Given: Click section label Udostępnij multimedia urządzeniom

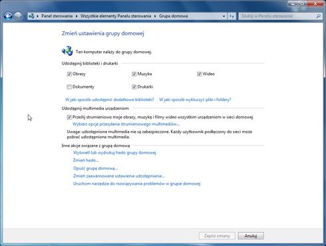Looking at the screenshot, I should coord(95,108).
